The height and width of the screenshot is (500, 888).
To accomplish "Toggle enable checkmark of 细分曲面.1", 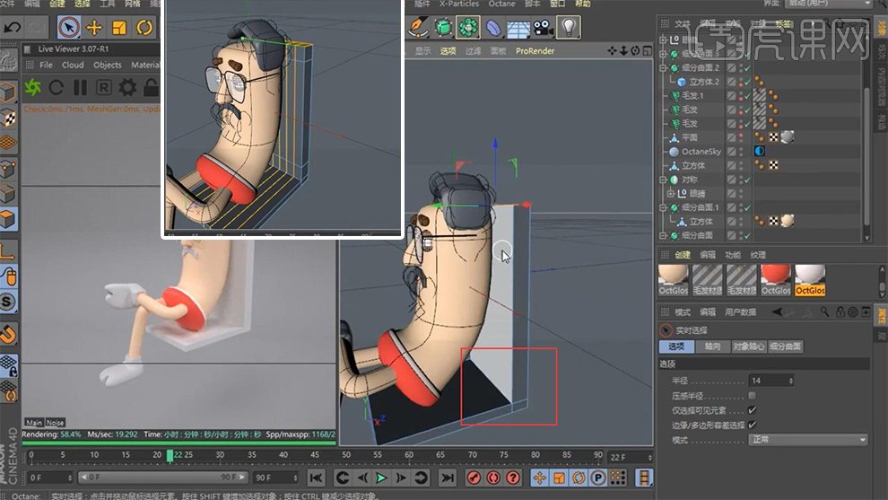I will click(747, 207).
